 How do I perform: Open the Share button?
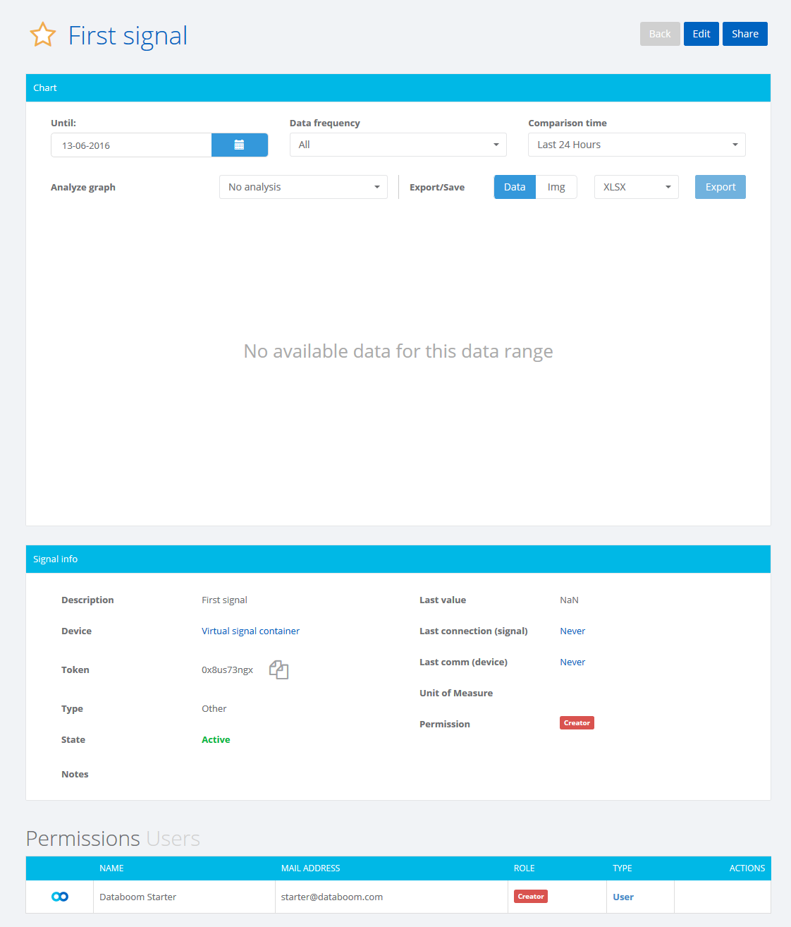[x=745, y=34]
